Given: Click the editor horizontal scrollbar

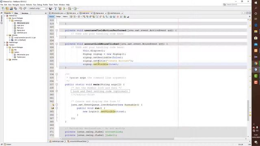Looking at the screenshot, I should pyautogui.click(x=117, y=139).
